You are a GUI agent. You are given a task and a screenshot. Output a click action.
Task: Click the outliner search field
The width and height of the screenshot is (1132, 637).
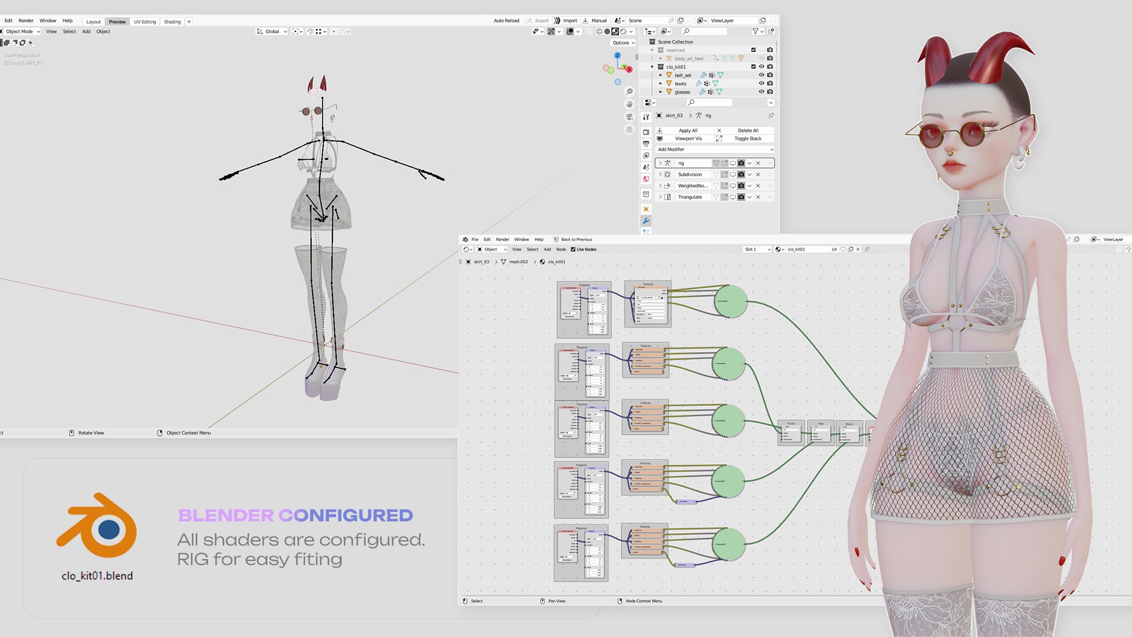704,31
